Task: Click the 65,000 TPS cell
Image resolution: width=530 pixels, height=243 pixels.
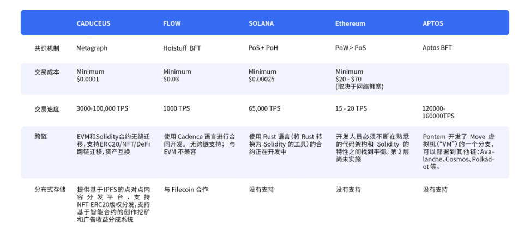Action: [264, 109]
